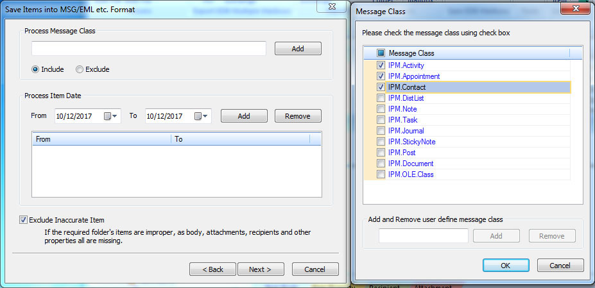
Task: Uncheck the IPM.Activity checkbox
Action: [x=381, y=65]
